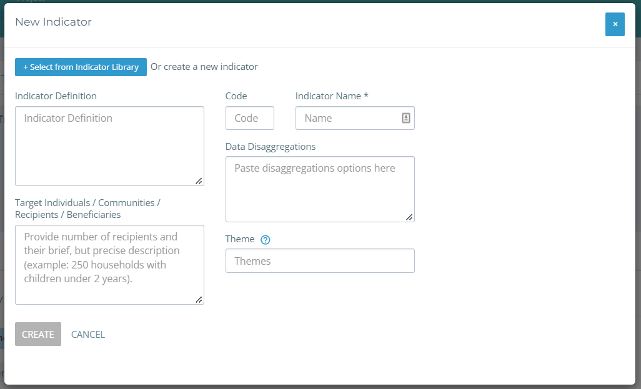Focus the Themes input box
The height and width of the screenshot is (389, 641).
tap(320, 260)
